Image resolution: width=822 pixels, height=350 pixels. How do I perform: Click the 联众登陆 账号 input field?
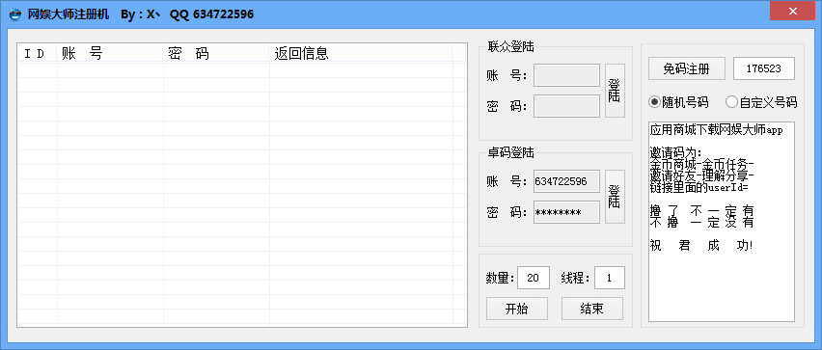[566, 75]
